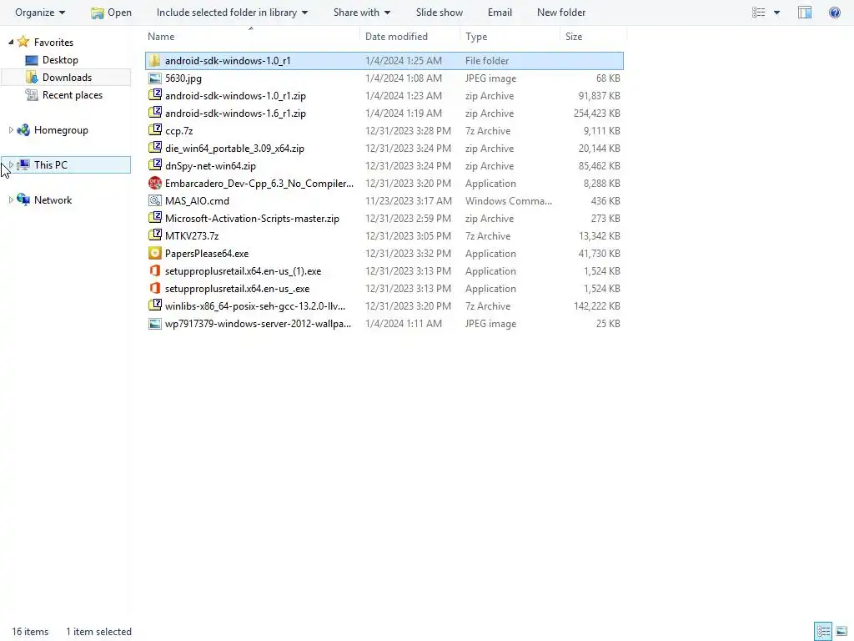This screenshot has height=641, width=854.
Task: Click the File folder type cell
Action: coord(487,60)
